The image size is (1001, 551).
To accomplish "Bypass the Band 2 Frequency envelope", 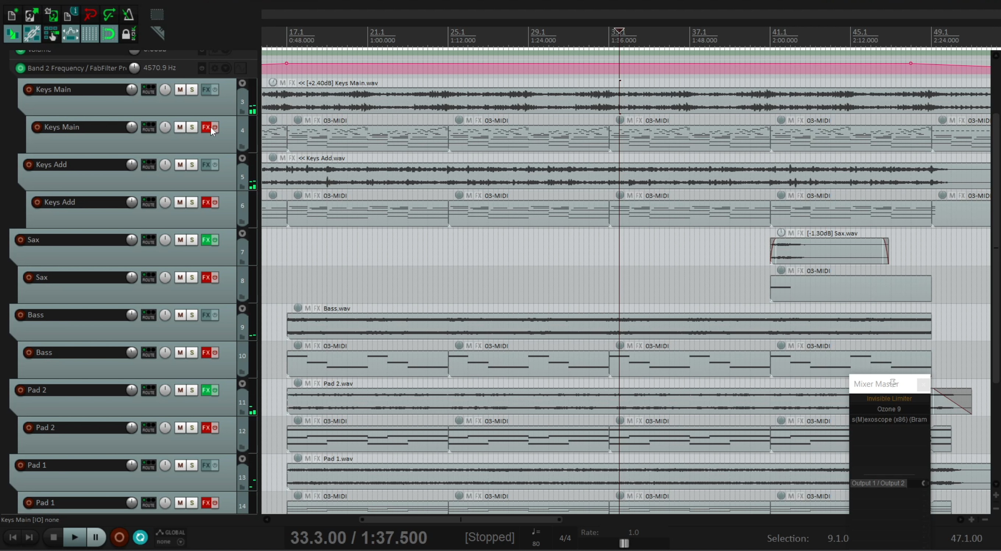I will [x=202, y=68].
